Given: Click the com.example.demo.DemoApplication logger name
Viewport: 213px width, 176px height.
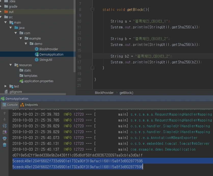Looking at the screenshot, I should click(x=163, y=149).
